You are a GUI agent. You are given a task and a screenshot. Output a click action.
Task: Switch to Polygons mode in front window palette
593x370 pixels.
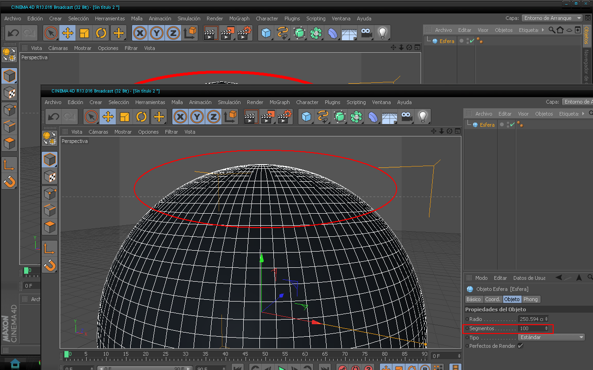[x=50, y=227]
